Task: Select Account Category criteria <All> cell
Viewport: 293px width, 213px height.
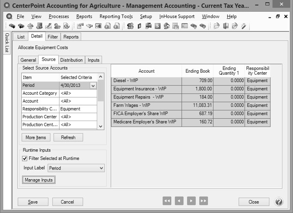Action: [78, 93]
